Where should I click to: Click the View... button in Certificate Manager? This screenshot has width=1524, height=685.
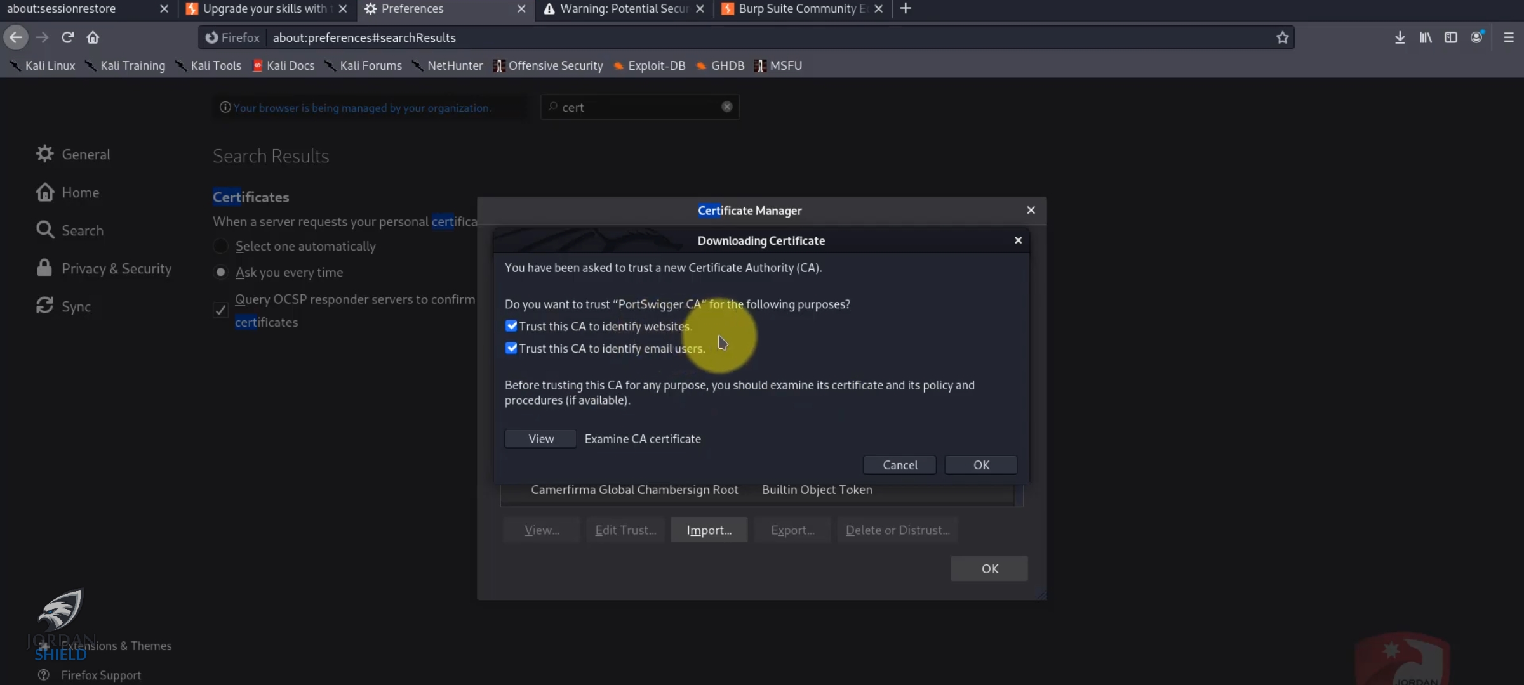pos(542,530)
